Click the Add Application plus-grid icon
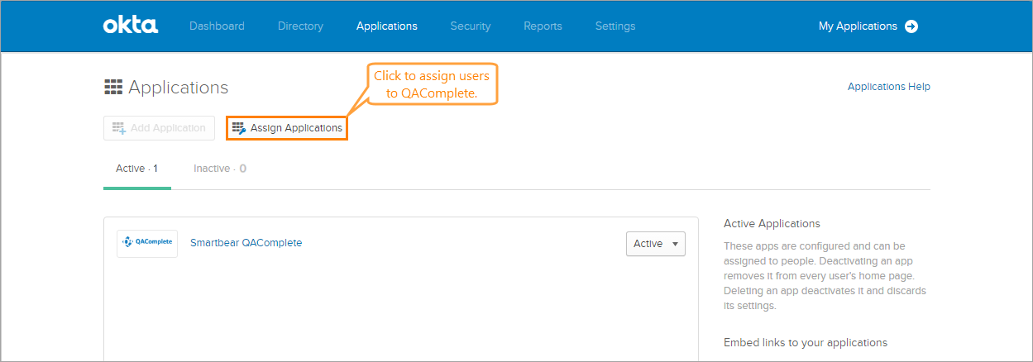 pos(118,128)
